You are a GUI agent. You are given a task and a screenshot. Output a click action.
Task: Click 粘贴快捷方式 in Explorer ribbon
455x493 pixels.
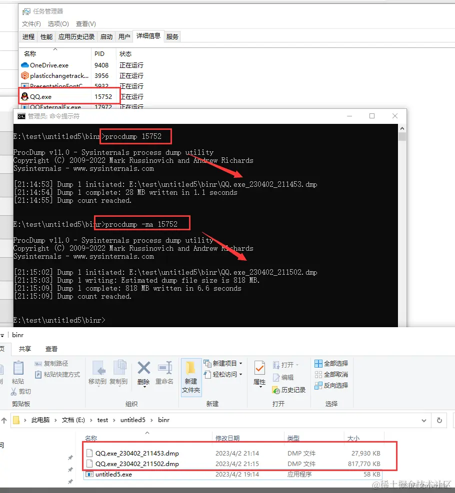57,375
